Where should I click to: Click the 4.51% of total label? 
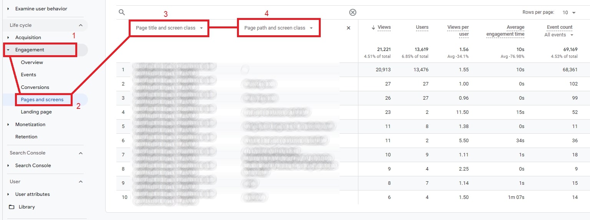tap(377, 57)
